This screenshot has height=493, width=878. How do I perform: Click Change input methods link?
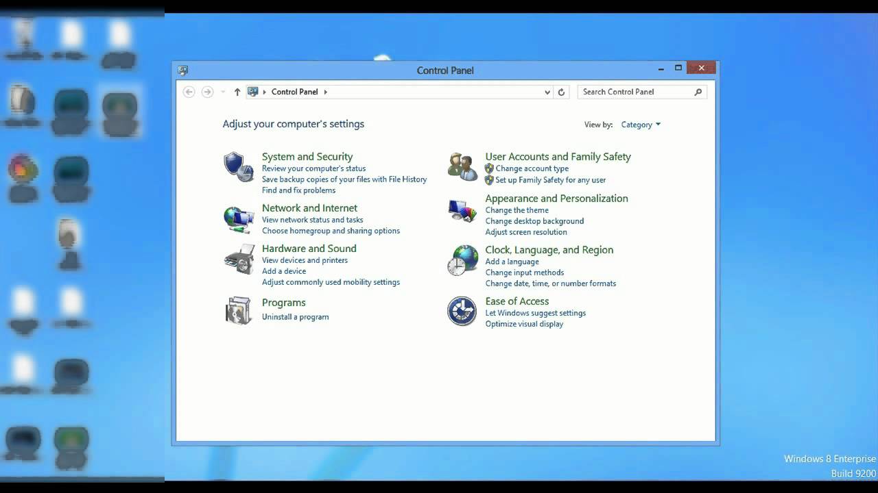pyautogui.click(x=524, y=273)
